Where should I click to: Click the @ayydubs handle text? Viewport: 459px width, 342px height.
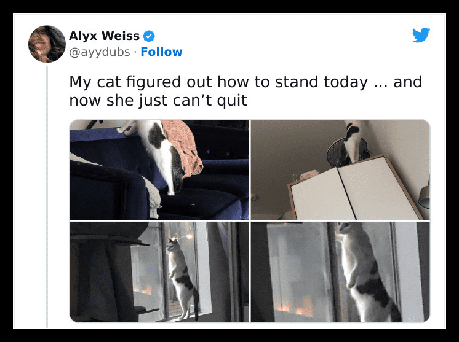(x=99, y=52)
